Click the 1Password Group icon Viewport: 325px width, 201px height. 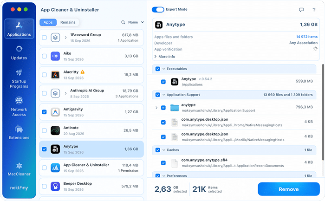click(x=55, y=38)
